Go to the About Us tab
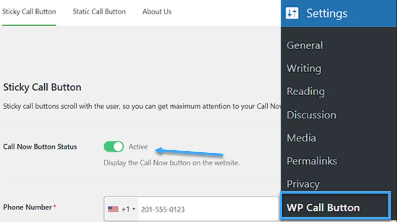The image size is (397, 222). [157, 12]
